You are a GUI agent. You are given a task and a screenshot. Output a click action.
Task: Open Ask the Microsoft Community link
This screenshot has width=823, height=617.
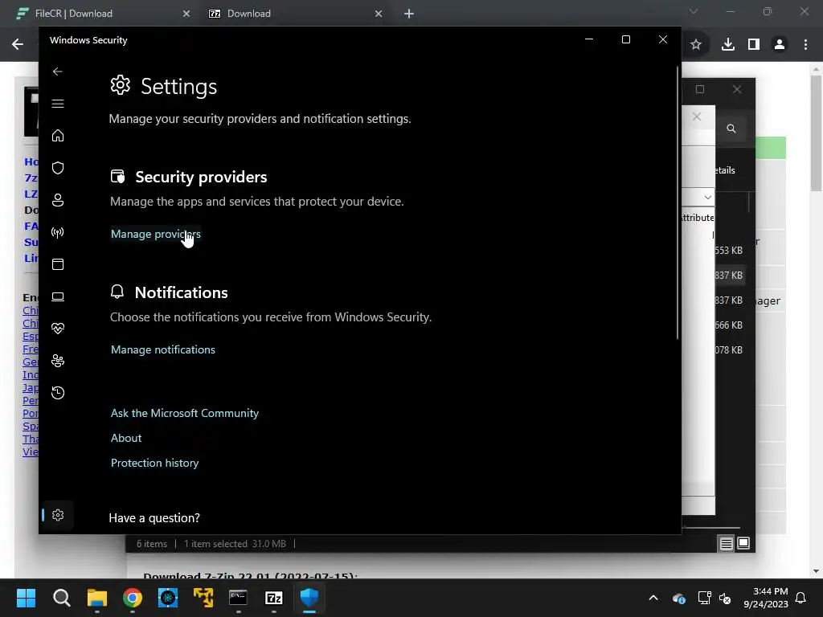point(185,413)
